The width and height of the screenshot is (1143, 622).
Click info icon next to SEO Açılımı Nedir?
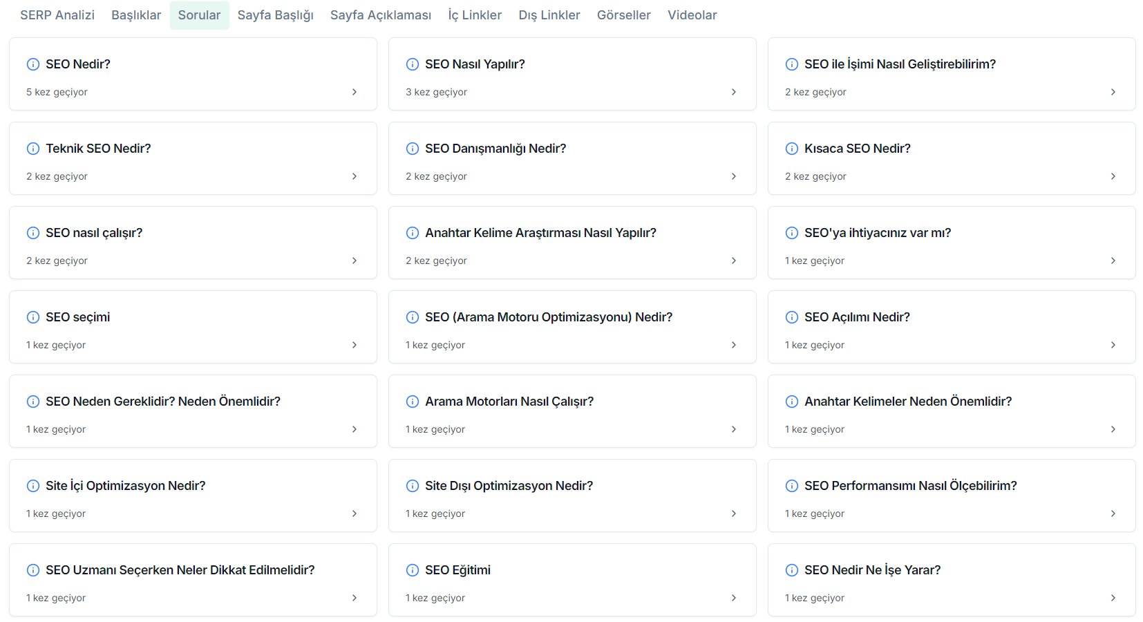(792, 317)
